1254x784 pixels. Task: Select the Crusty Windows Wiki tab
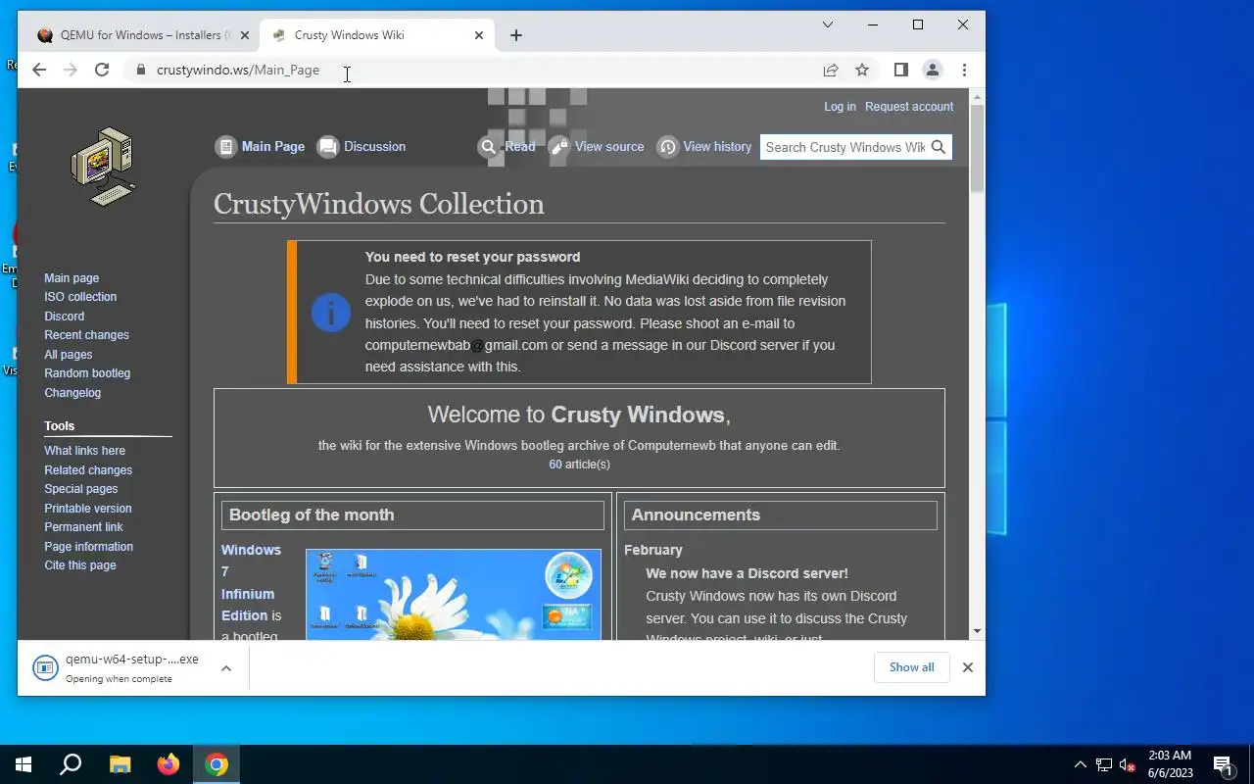coord(377,35)
